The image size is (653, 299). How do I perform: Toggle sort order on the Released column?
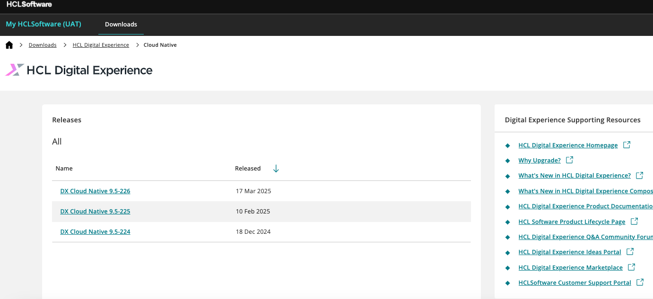click(276, 168)
